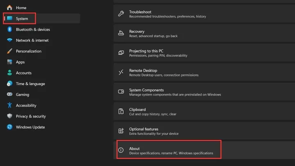Open the Recovery settings row
This screenshot has height=166, width=295.
point(204,33)
